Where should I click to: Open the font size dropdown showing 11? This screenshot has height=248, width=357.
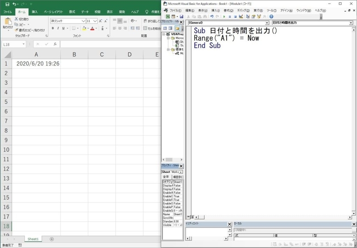click(x=95, y=21)
